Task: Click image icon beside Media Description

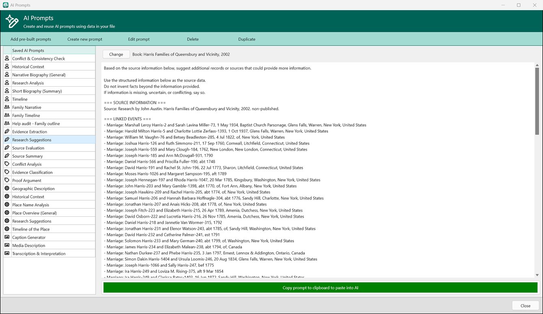Action: [7, 245]
